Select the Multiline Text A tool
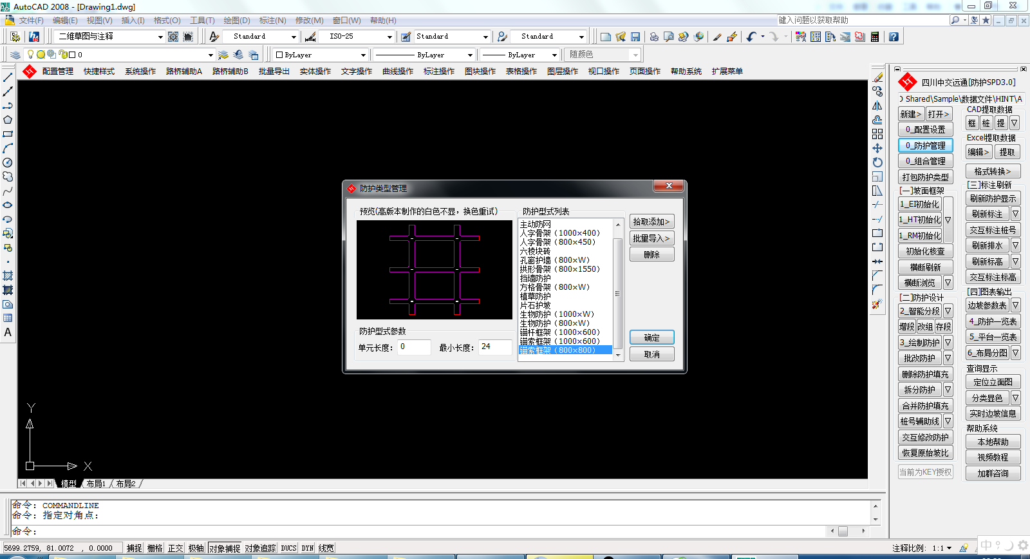The height and width of the screenshot is (559, 1030). click(x=8, y=332)
